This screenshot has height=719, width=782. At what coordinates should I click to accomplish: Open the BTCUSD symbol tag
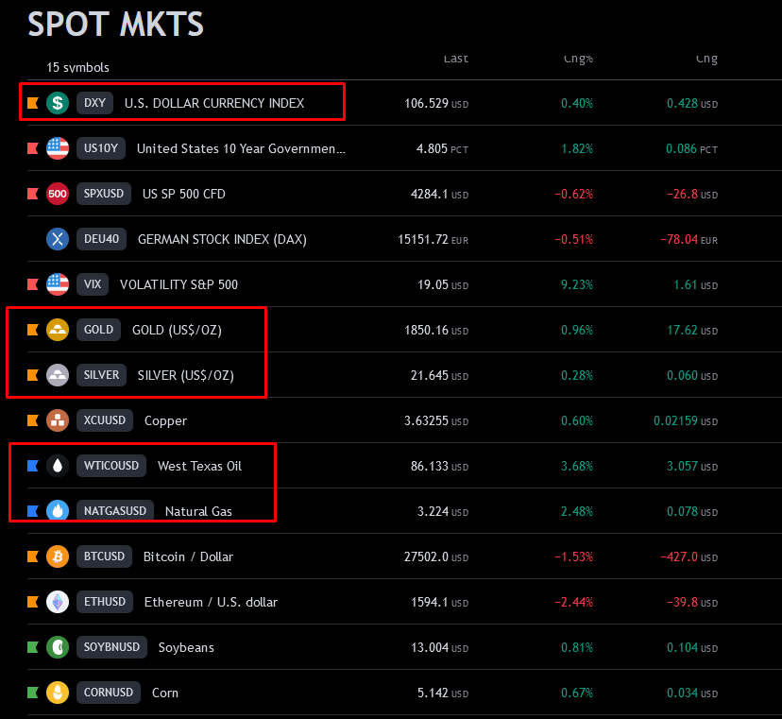pos(104,556)
